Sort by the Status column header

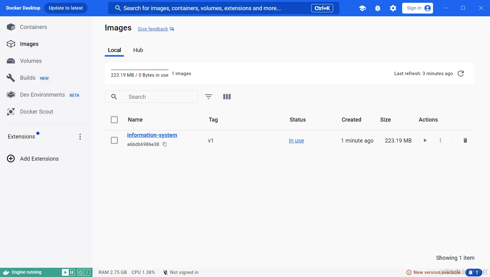[298, 120]
